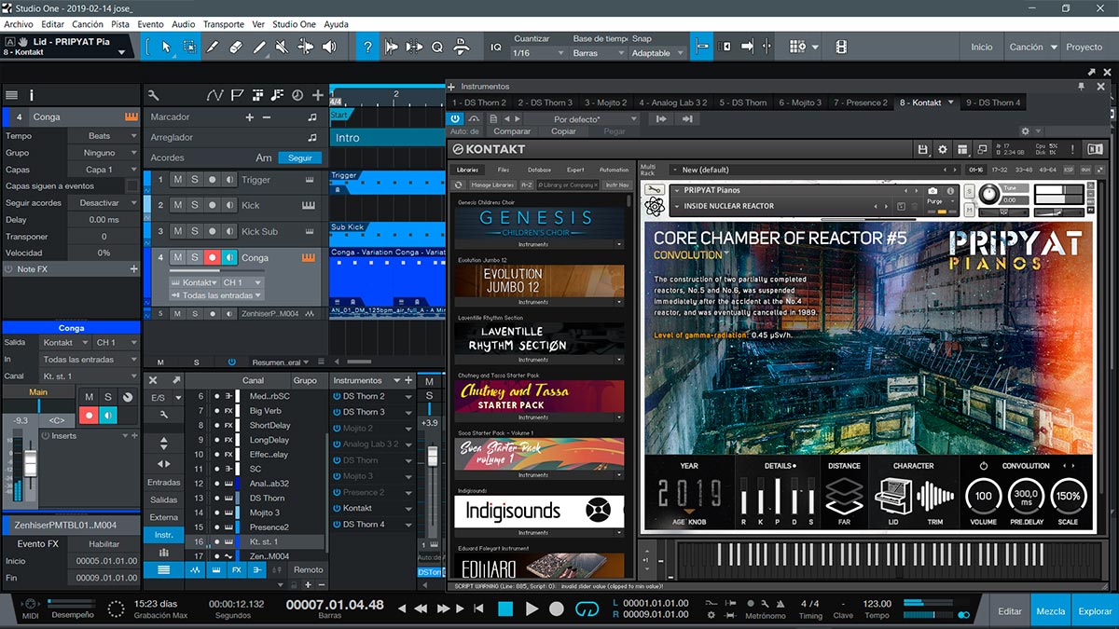Click the atom icon beside INSIDE NUCLEAR REACTOR

(654, 206)
